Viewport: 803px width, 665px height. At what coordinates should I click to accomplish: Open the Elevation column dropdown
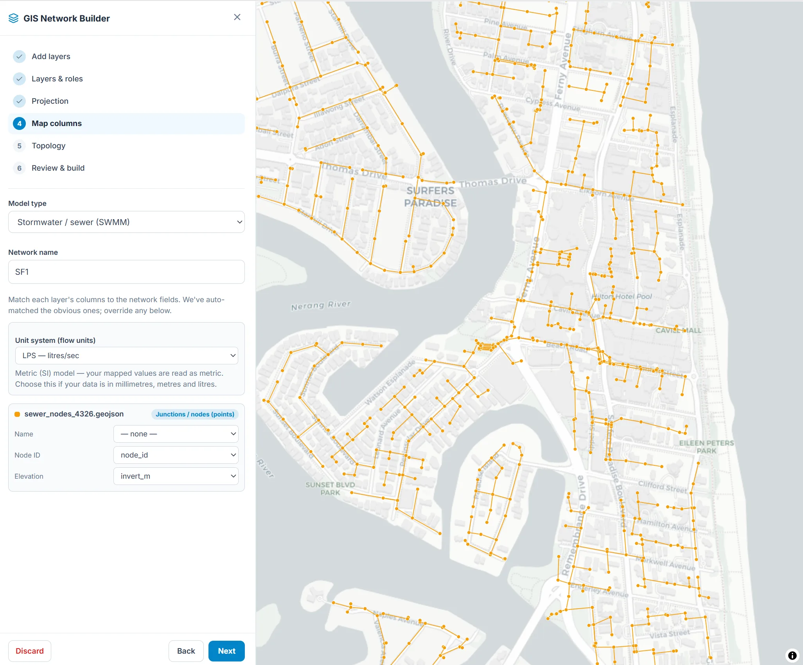176,476
